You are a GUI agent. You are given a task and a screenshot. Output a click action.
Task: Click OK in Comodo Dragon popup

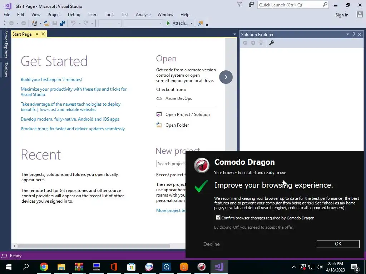pos(338,244)
